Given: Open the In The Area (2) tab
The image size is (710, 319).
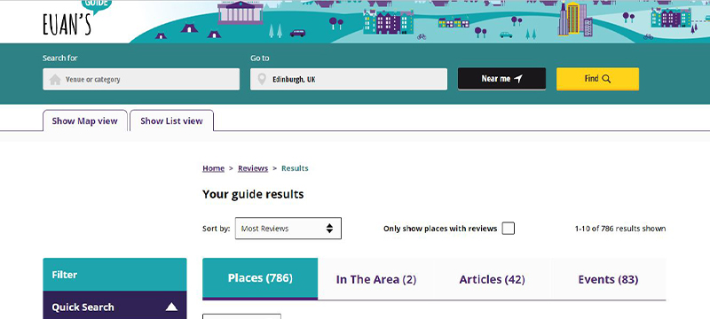Looking at the screenshot, I should pyautogui.click(x=375, y=279).
